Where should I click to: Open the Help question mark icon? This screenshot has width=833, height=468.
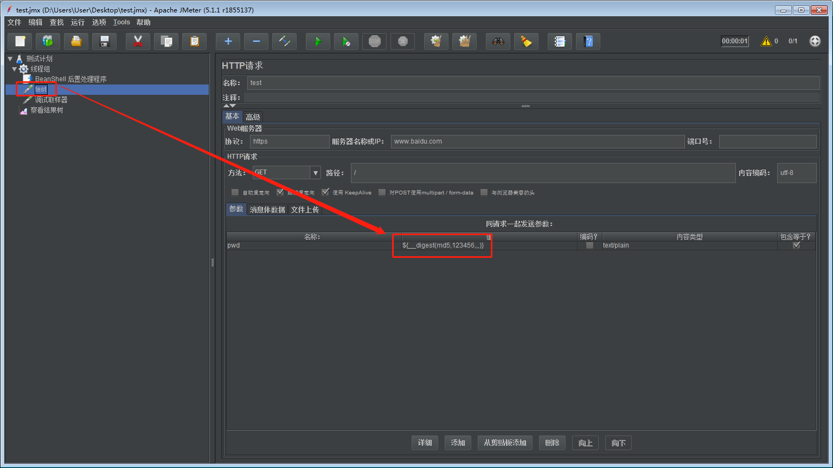(x=588, y=41)
